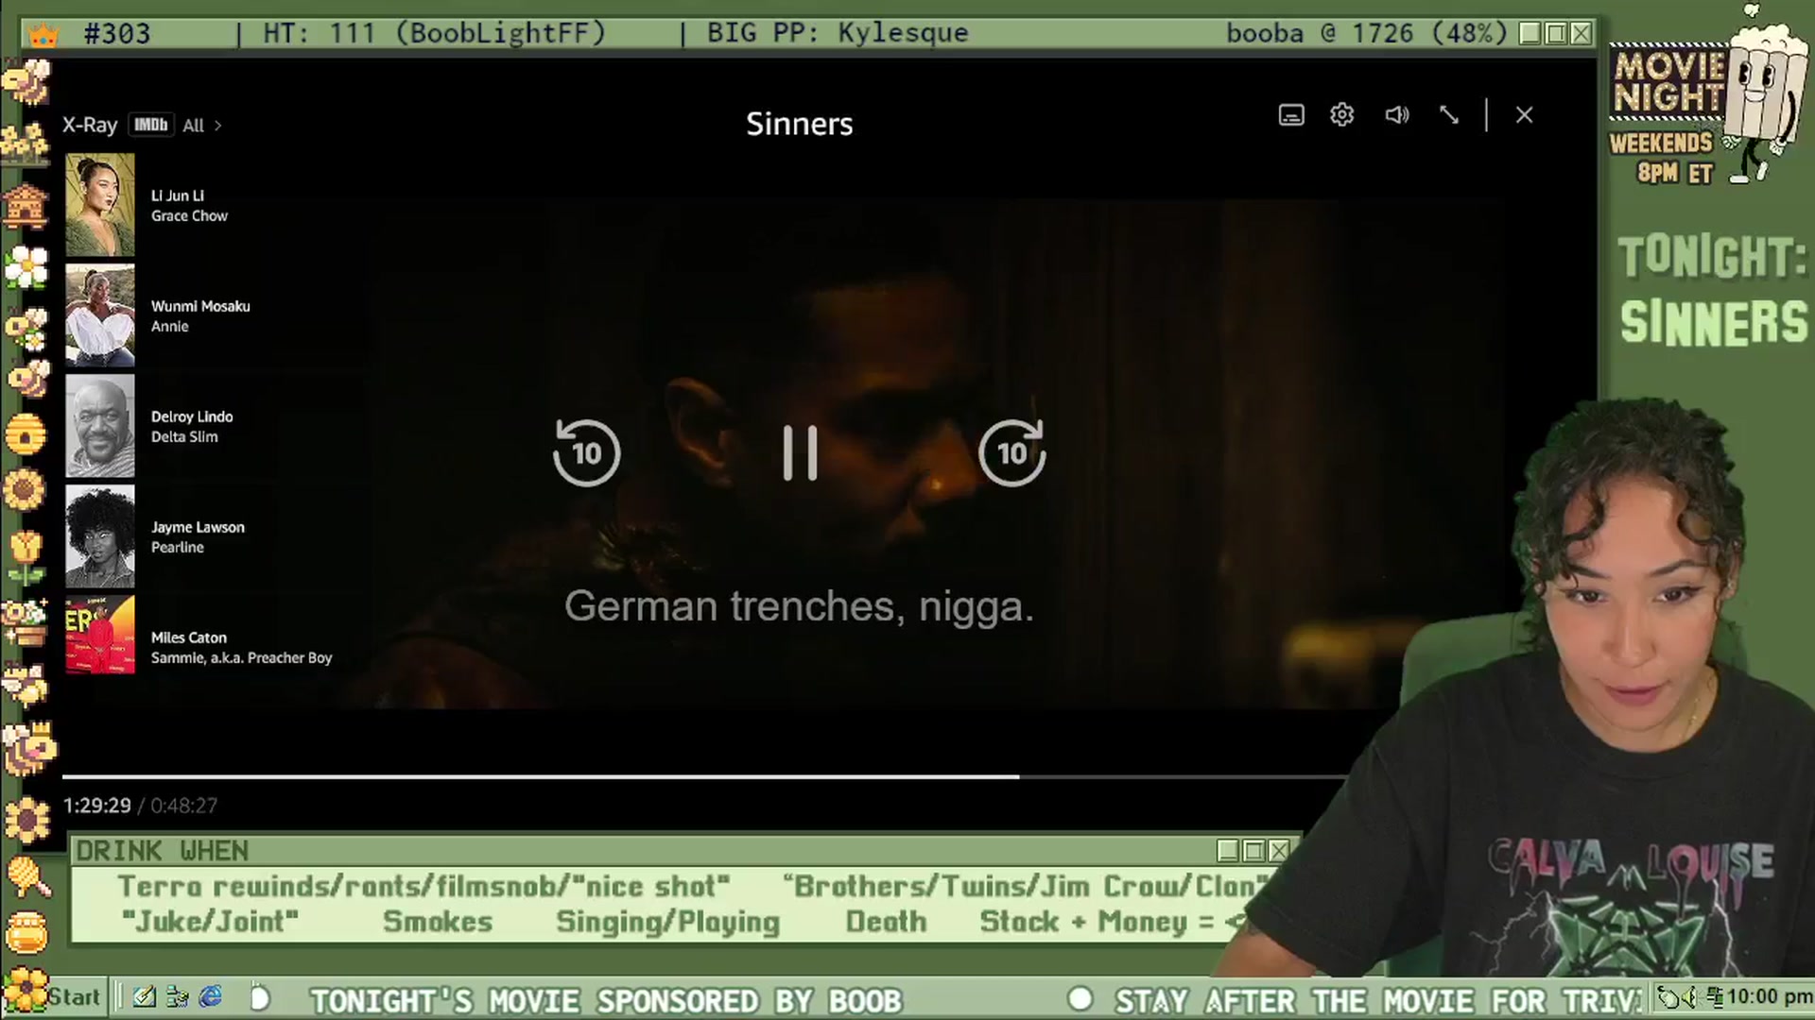Click 'HT: 111 (BoobLightFF)' in the top bar
The width and height of the screenshot is (1815, 1020).
(434, 33)
